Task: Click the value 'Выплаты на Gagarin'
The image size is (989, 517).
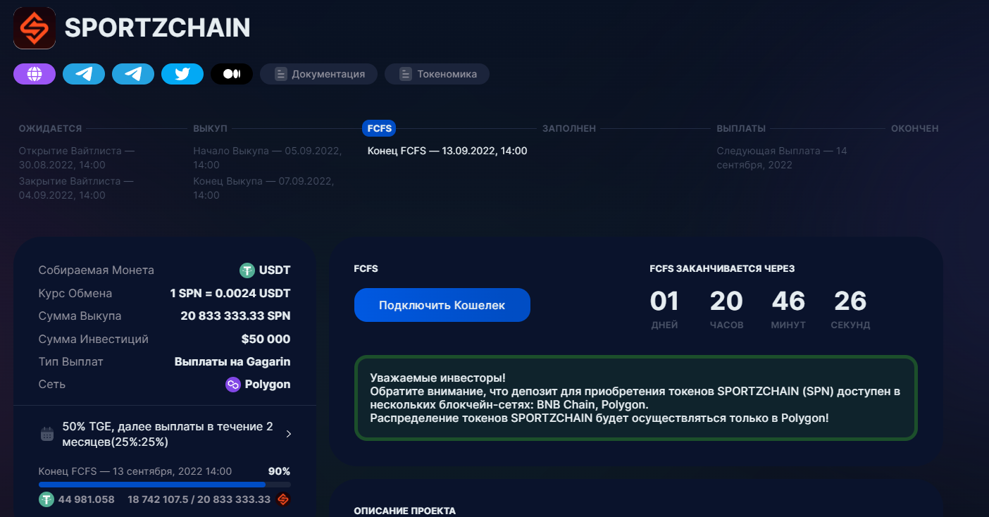Action: click(x=232, y=362)
